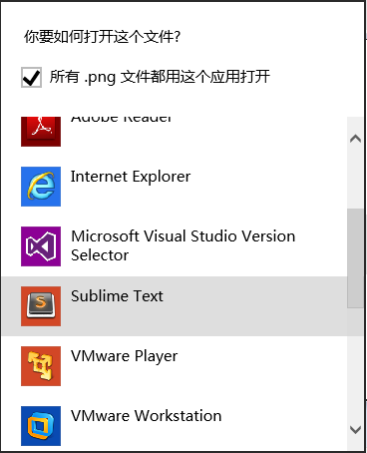Click the scrollbar down arrow
Viewport: 367px width, 453px height.
[355, 430]
